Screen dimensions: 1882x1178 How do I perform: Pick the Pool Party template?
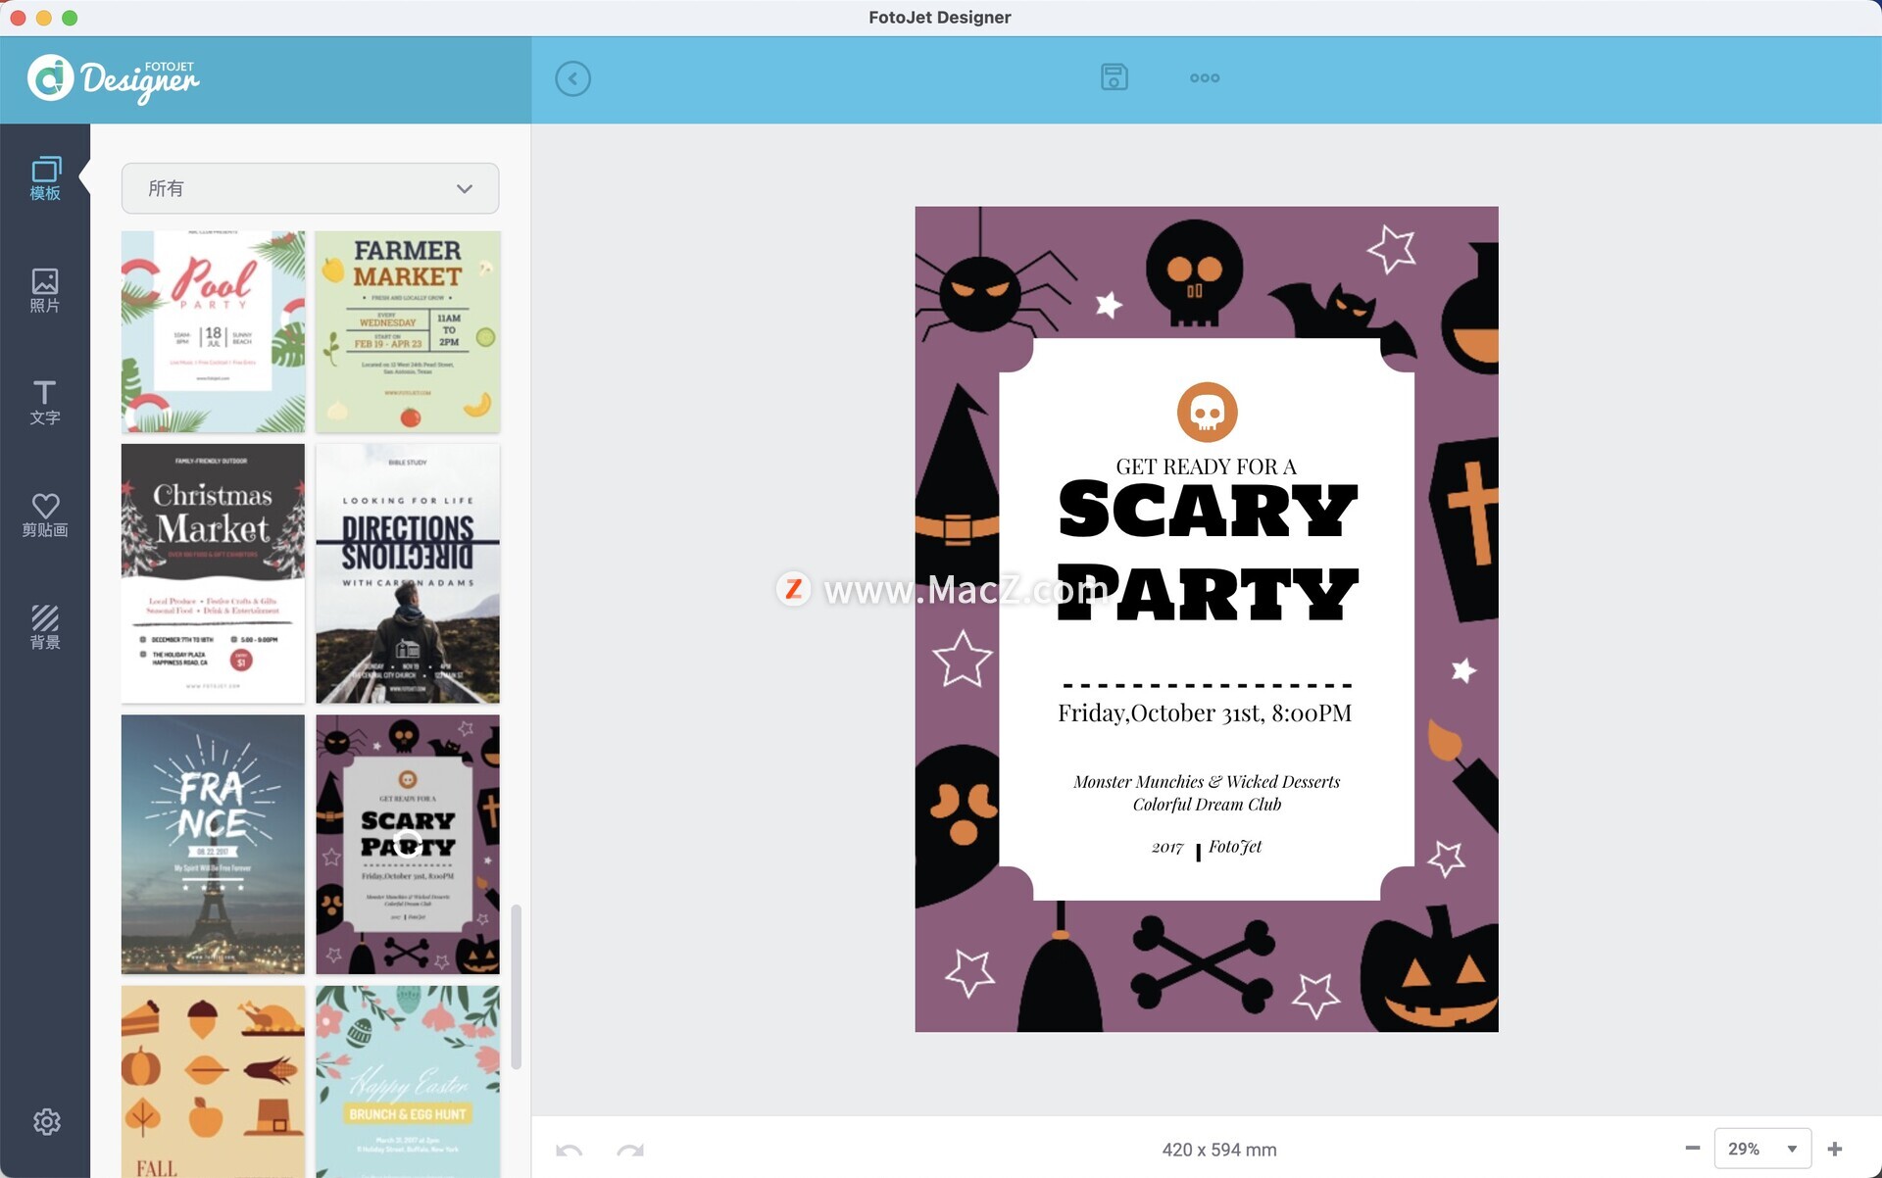click(213, 332)
